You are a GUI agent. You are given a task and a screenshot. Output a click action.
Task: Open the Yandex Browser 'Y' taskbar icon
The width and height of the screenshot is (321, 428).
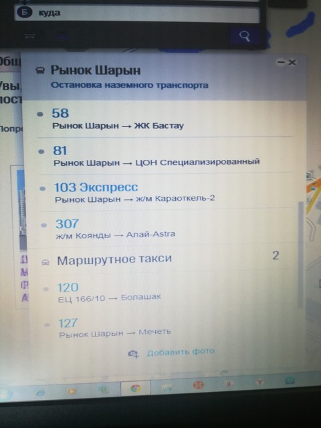(x=259, y=382)
